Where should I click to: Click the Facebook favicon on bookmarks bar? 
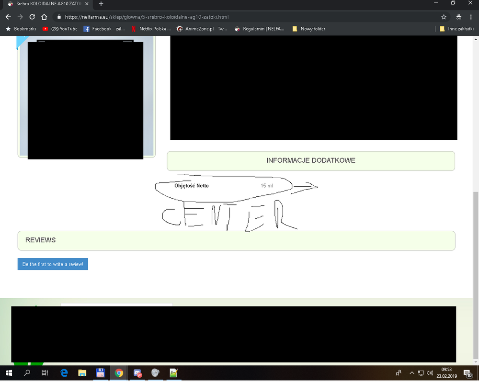86,29
